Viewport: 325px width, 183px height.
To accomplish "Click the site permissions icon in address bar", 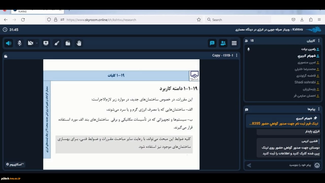I will pyautogui.click(x=62, y=20).
